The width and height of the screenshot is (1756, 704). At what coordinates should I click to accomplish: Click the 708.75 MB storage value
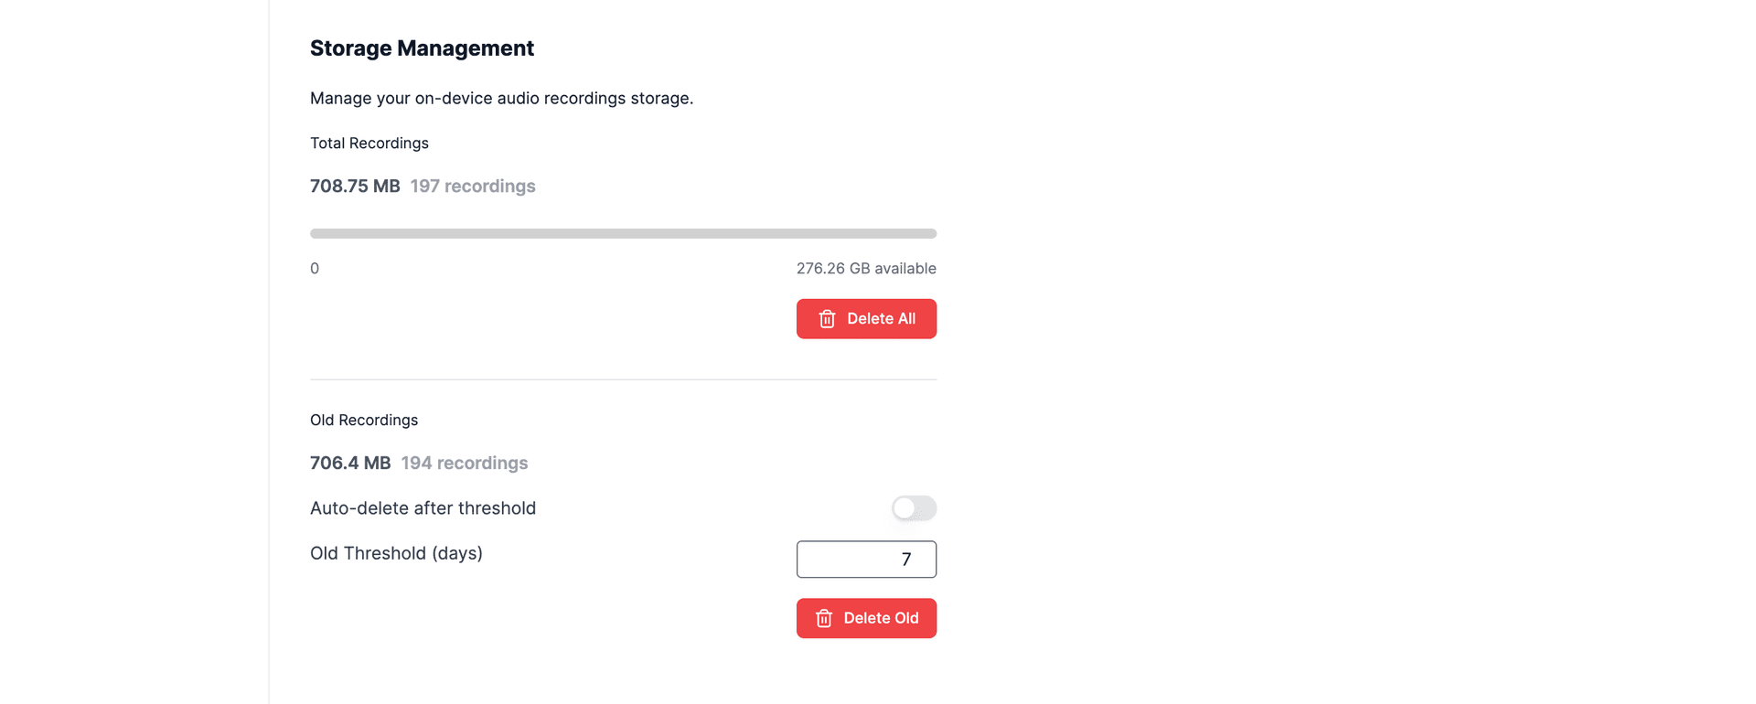355,186
